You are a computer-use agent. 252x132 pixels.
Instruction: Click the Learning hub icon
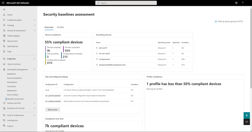[4, 46]
